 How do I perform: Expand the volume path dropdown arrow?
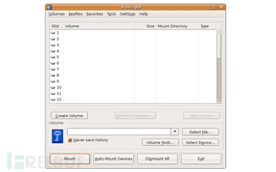tap(175, 132)
